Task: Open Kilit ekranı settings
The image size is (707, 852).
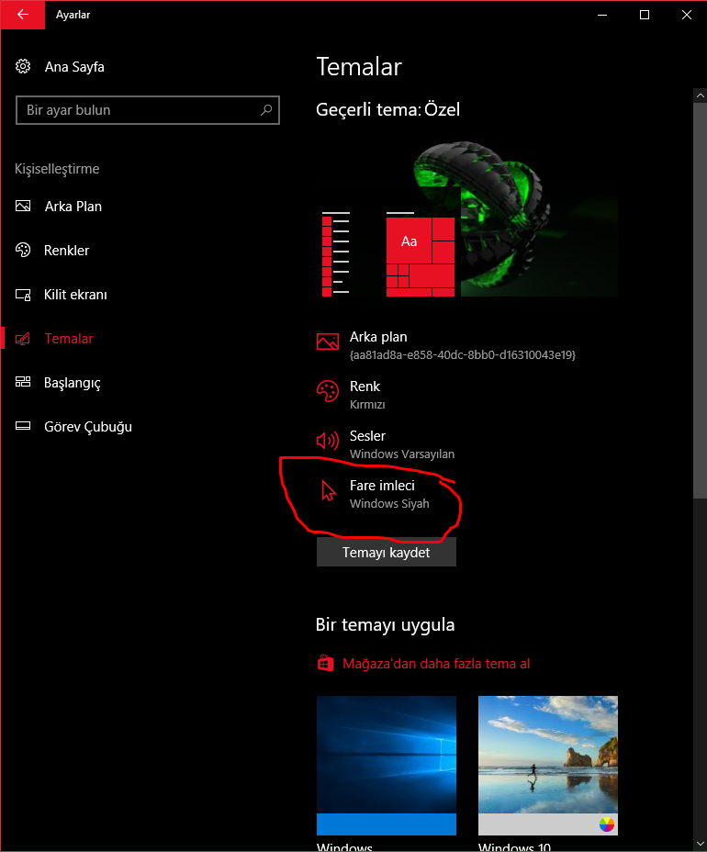Action: (x=75, y=295)
